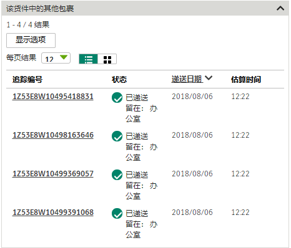Click date 2018/08/06 in row 1Z53E8W10495418831
Viewport: 291px width, 248px height.
(x=192, y=97)
